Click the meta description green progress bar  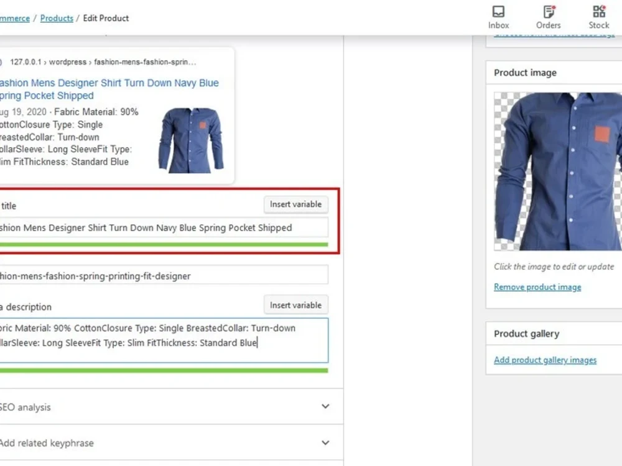tap(164, 370)
